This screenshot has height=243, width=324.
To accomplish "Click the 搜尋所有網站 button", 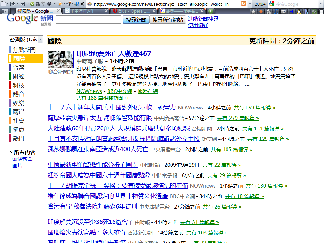I will 168,20.
